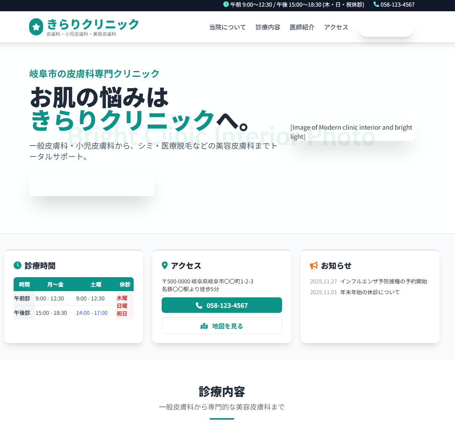Image resolution: width=455 pixels, height=427 pixels.
Task: Open the 診療内容 navigation item
Action: click(268, 27)
